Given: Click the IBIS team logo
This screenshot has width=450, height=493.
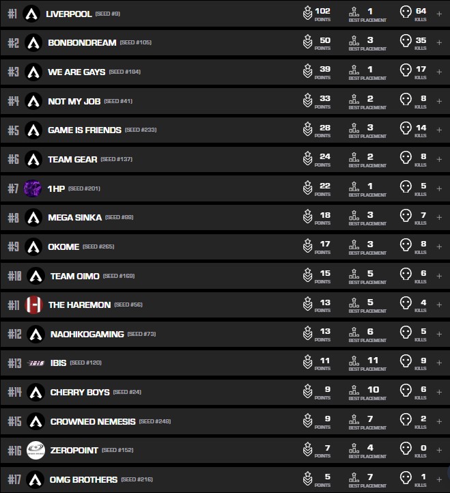Looking at the screenshot, I should pyautogui.click(x=36, y=363).
